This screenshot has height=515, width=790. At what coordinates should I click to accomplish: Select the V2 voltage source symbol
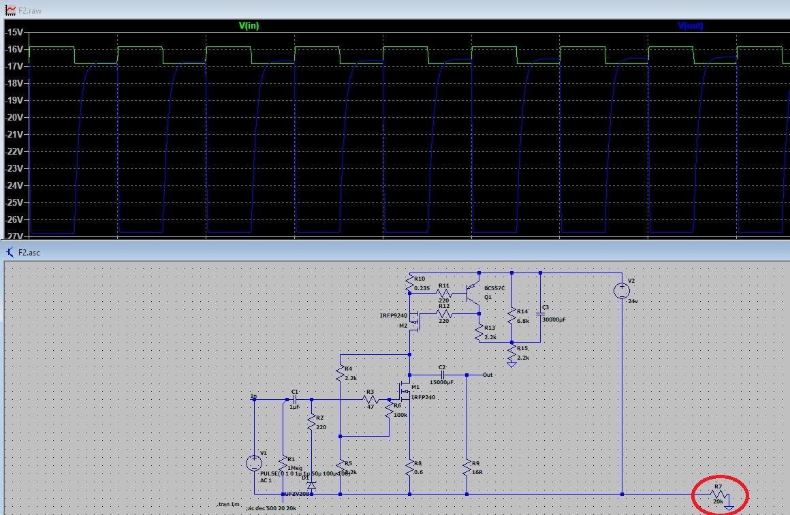click(622, 291)
